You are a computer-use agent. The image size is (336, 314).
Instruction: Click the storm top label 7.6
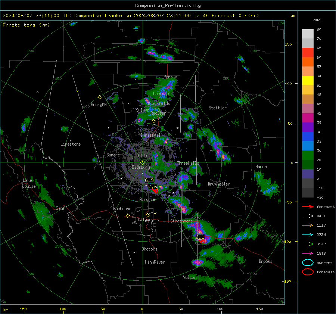(x=153, y=186)
